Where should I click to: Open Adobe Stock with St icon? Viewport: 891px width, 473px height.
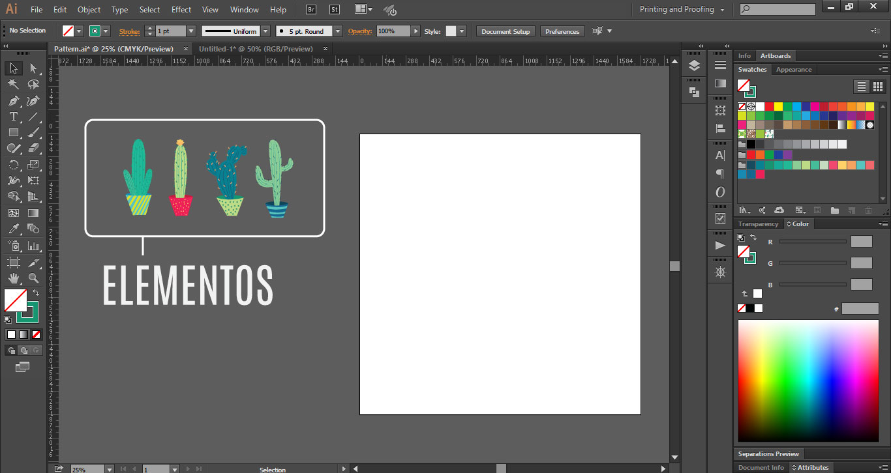tap(335, 10)
